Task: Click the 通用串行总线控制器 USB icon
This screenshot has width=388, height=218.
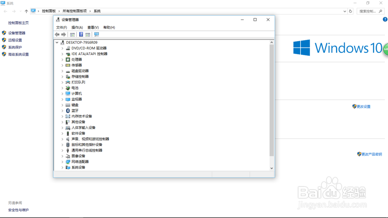Action: click(68, 151)
